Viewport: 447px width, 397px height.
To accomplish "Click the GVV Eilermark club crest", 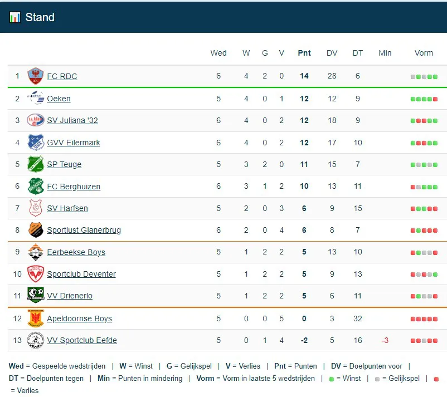I will point(36,143).
